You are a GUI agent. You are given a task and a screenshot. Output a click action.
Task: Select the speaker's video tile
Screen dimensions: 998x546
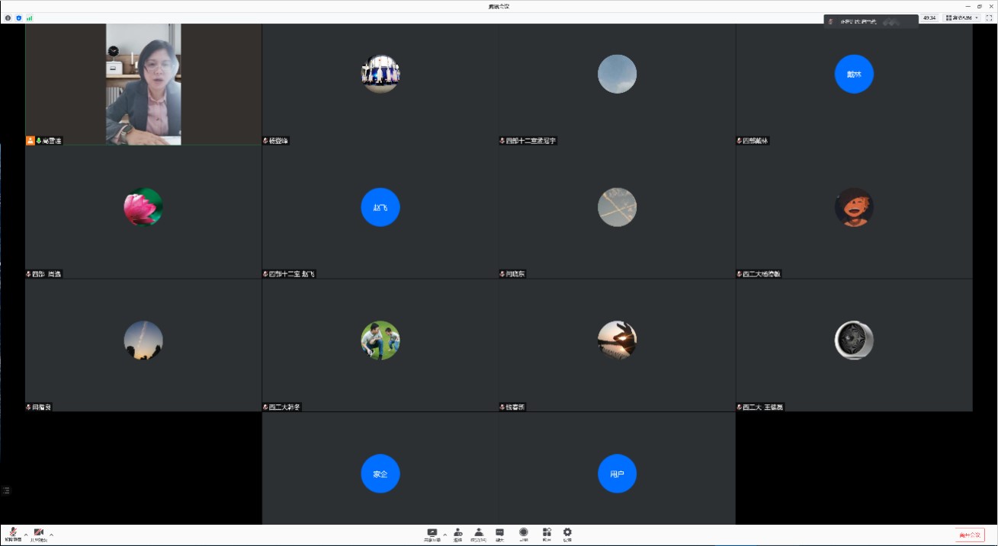143,84
